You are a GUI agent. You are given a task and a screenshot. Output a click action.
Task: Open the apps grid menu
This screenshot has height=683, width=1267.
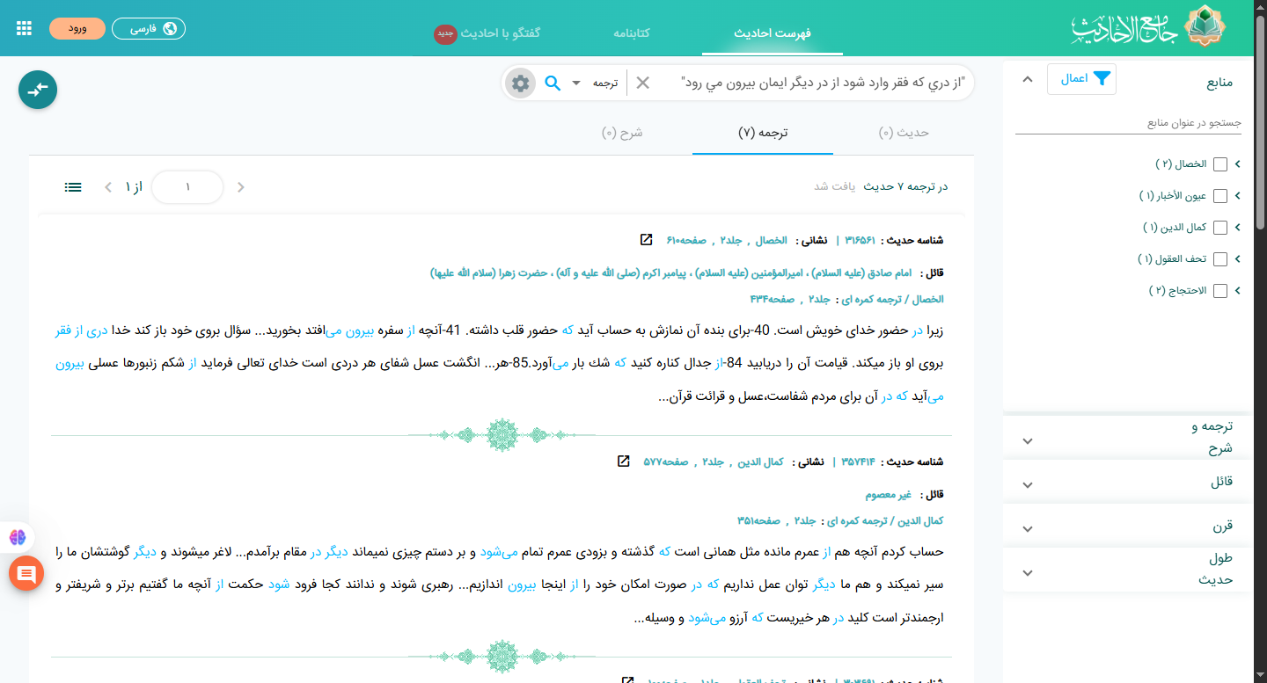point(25,28)
